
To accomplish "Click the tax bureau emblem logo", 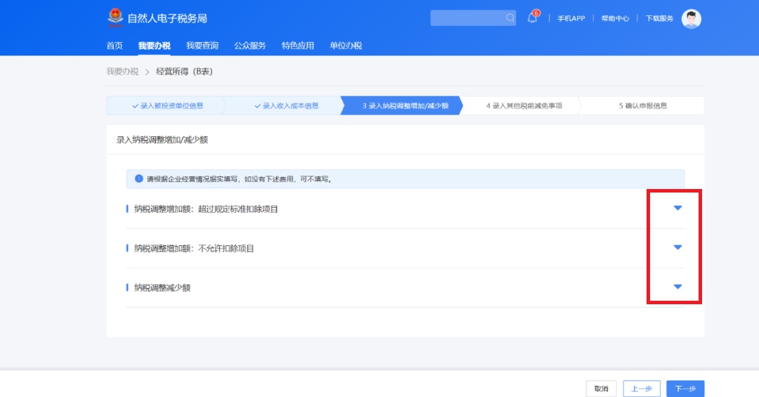I will point(115,18).
